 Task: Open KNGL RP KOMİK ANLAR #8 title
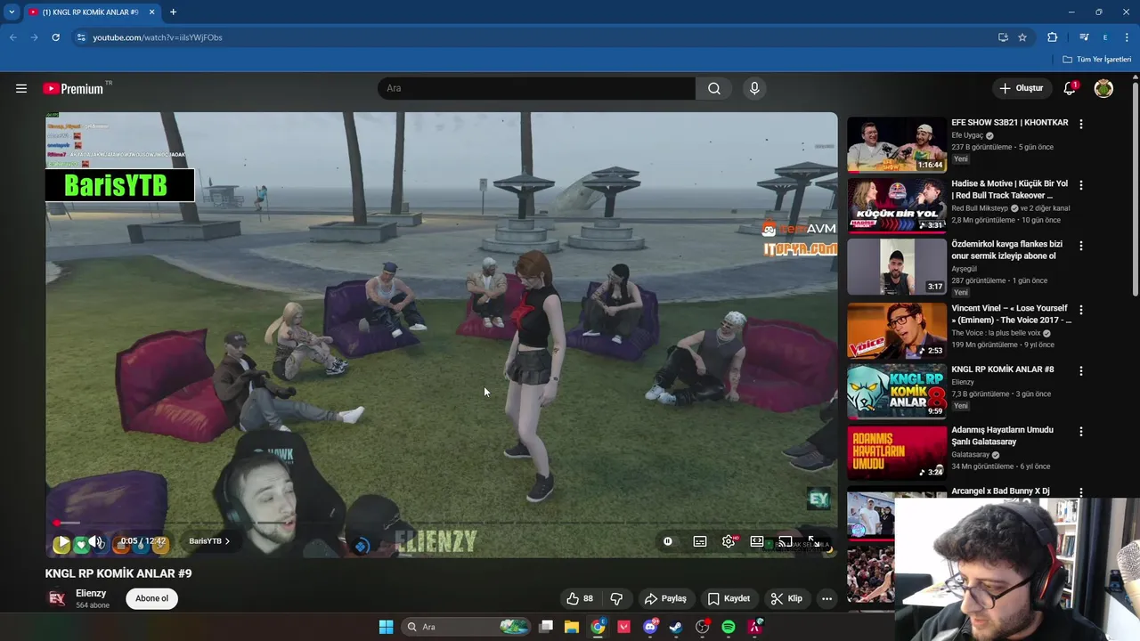click(1002, 369)
